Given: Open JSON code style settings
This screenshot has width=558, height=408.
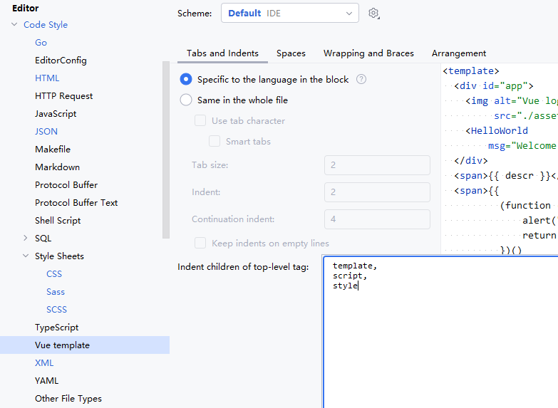Looking at the screenshot, I should click(46, 131).
